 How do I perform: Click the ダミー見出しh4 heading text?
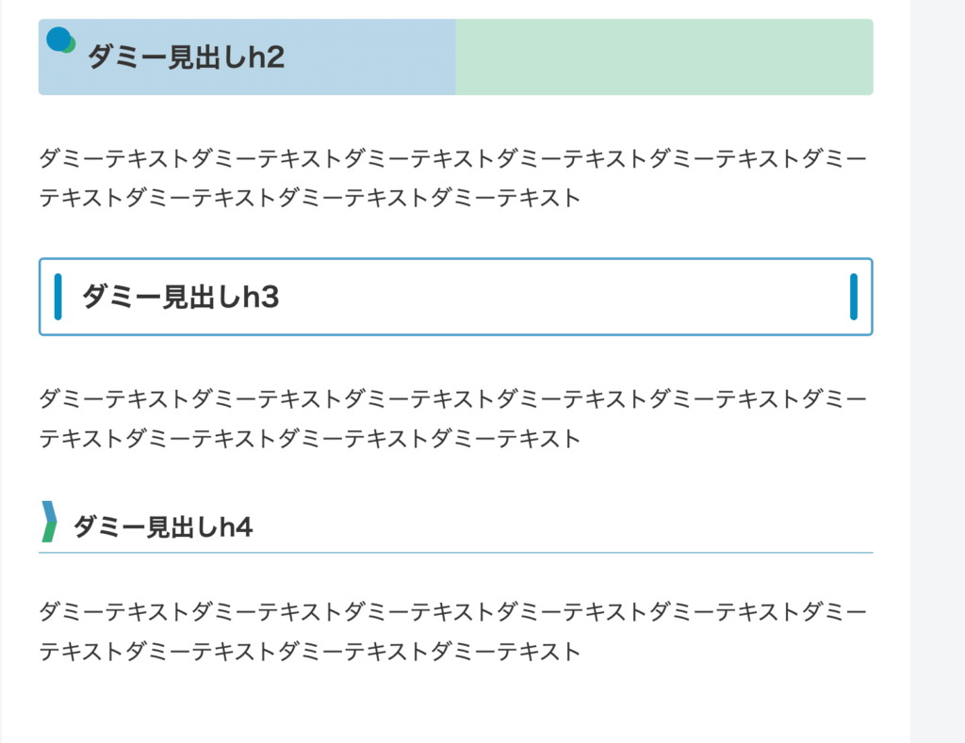tap(162, 527)
